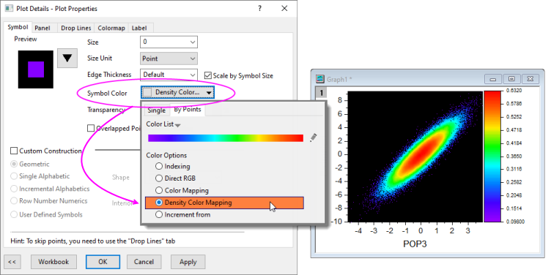Click the Plot Details dialog title icon

point(9,9)
